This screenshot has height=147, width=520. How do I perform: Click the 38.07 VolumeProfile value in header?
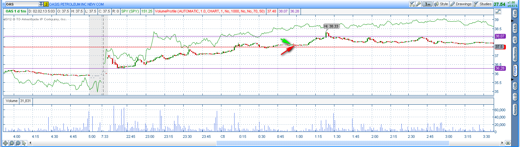(283, 11)
